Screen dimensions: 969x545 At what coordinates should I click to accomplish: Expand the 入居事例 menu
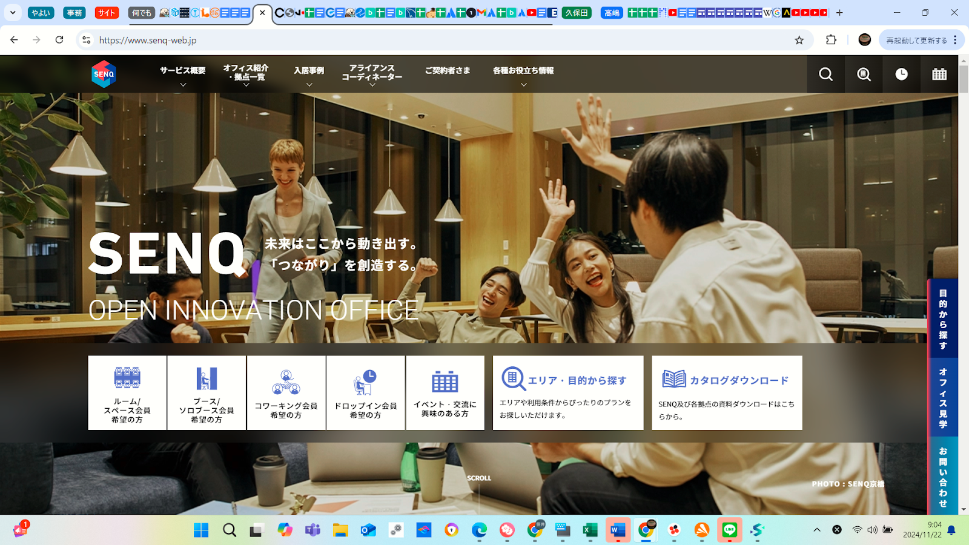(x=309, y=74)
